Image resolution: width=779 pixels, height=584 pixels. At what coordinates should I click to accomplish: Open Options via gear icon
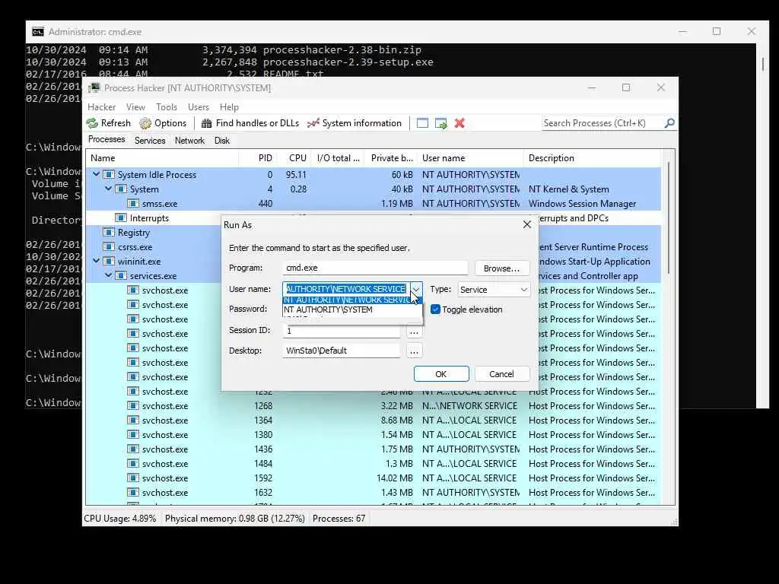coord(145,123)
